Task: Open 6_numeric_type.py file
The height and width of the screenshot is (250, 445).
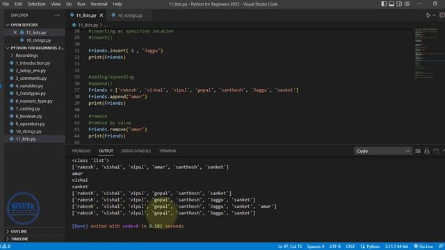Action: point(34,101)
